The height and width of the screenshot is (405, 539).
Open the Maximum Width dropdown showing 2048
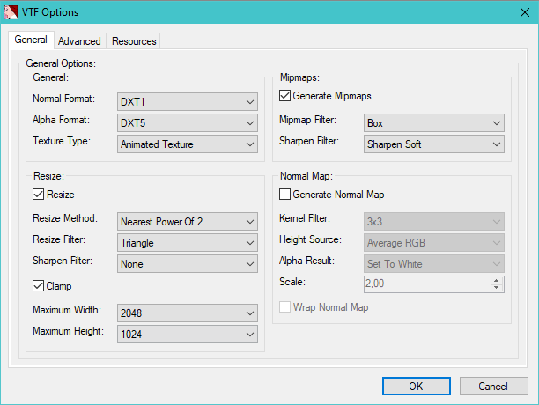coord(188,313)
